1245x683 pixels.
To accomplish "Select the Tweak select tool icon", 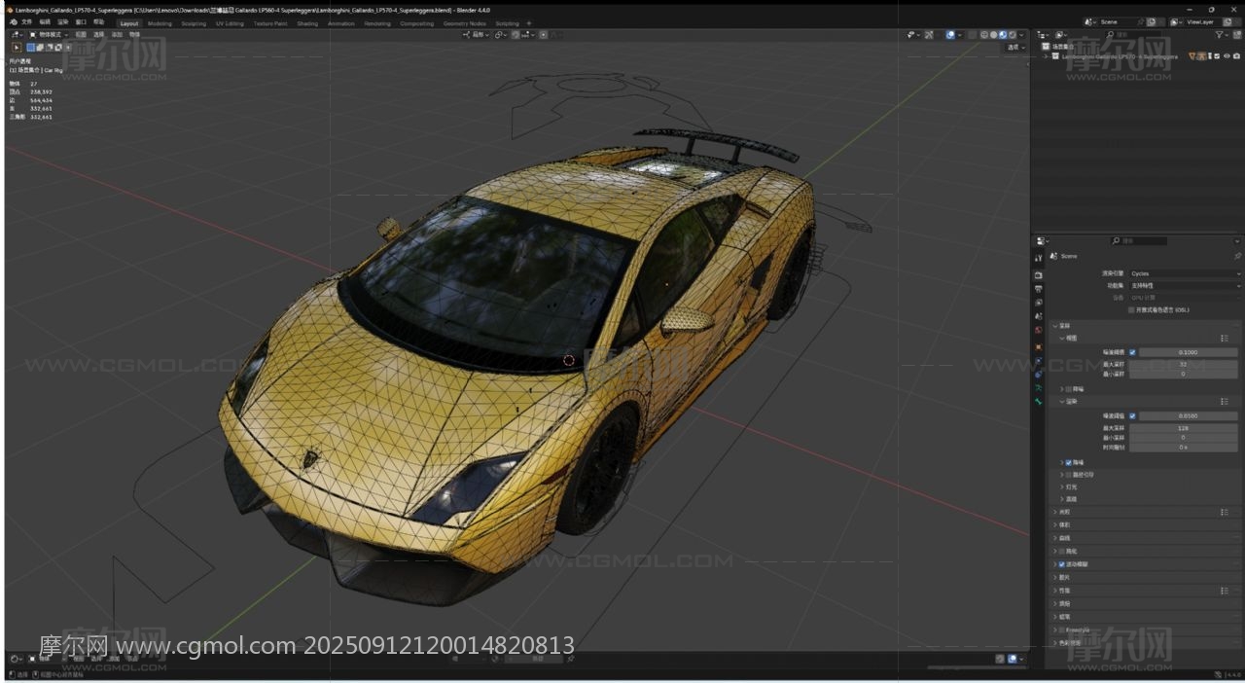I will (x=17, y=47).
